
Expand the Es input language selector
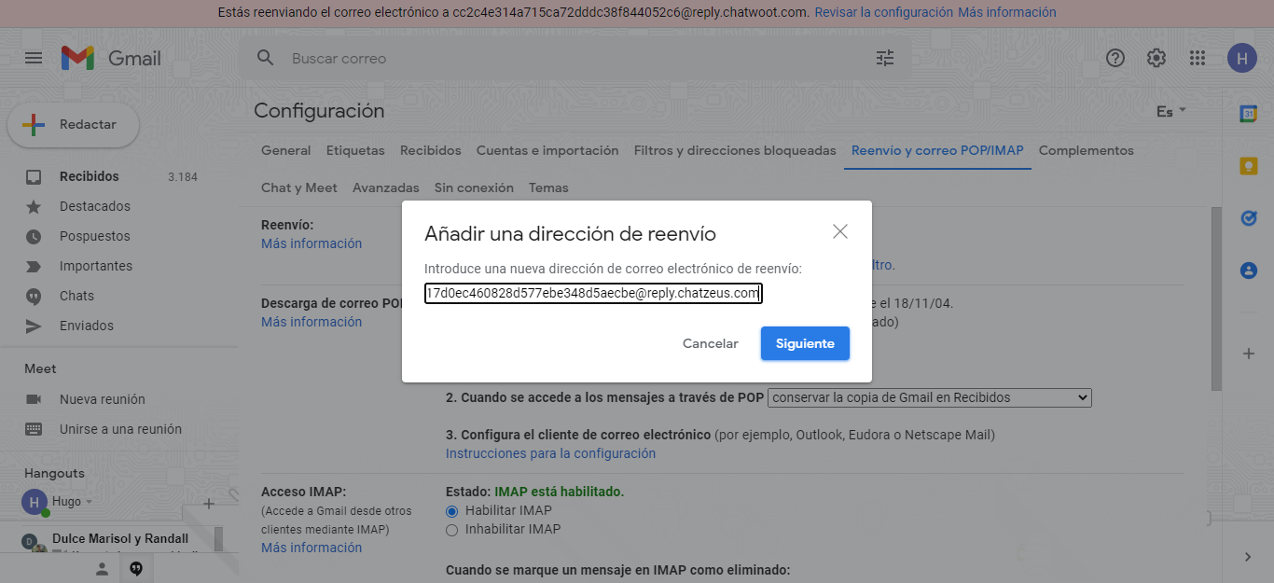(x=1171, y=111)
